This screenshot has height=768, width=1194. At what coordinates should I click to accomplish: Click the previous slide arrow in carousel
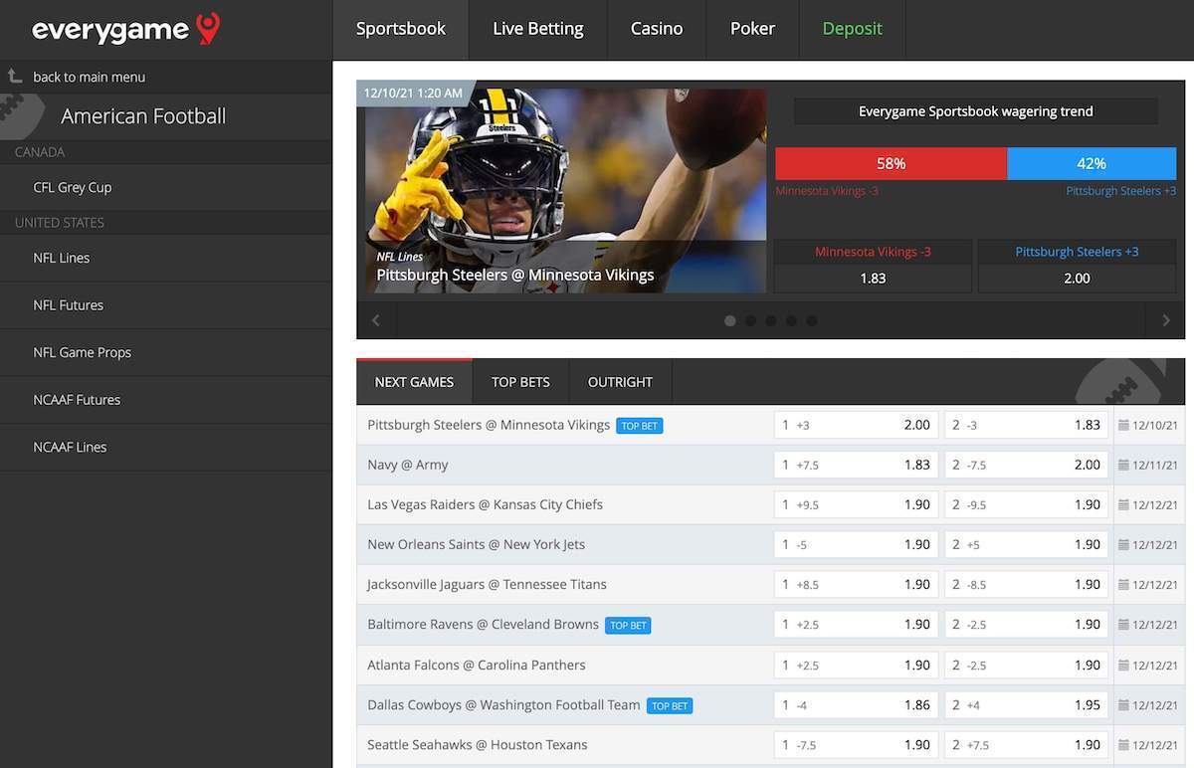[376, 320]
